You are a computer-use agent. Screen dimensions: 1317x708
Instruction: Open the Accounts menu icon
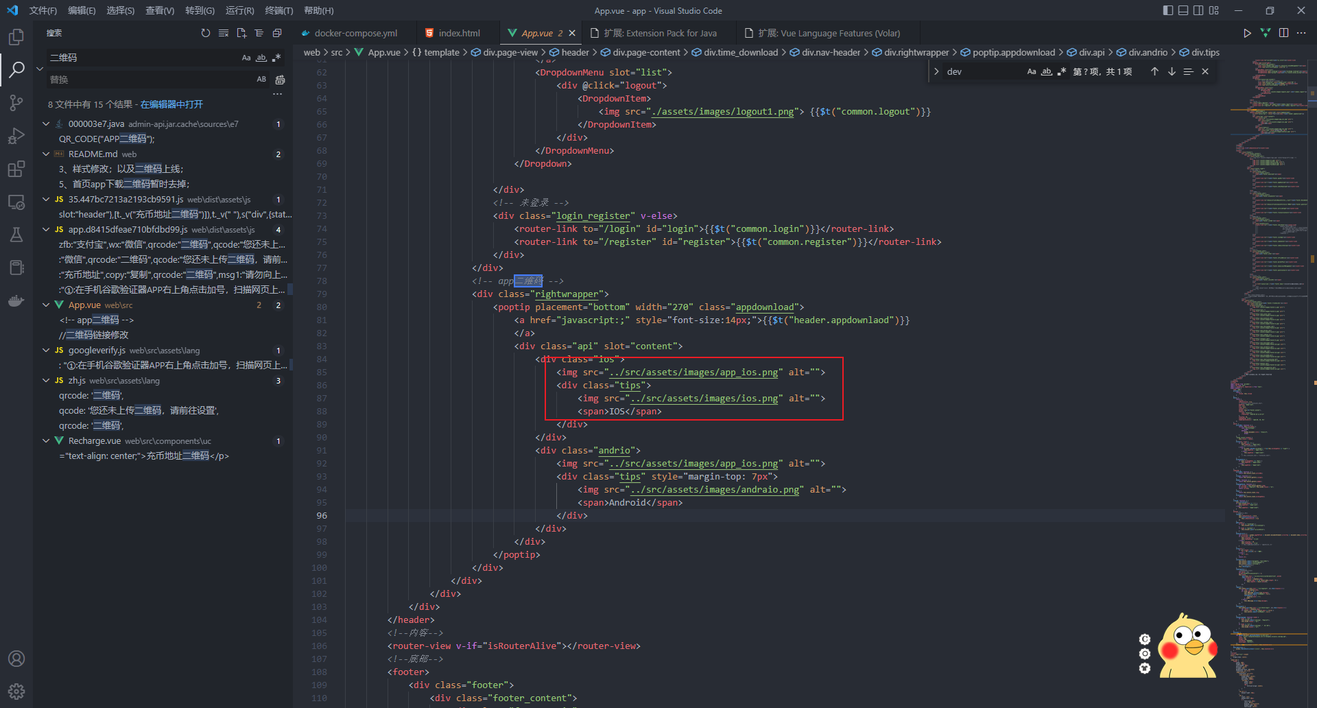point(16,659)
